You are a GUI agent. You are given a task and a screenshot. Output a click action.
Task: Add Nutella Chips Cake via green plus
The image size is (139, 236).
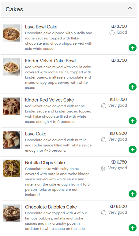[133, 194]
